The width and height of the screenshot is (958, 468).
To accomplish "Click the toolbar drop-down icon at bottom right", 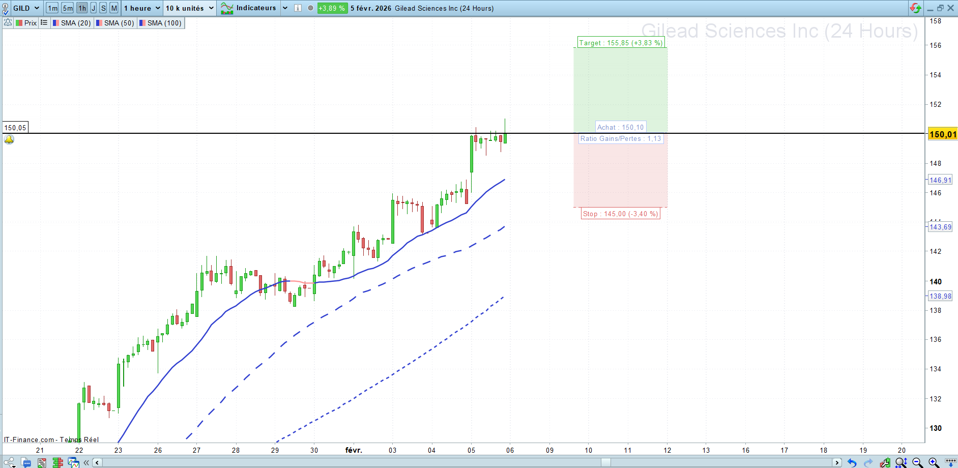I will (x=950, y=462).
